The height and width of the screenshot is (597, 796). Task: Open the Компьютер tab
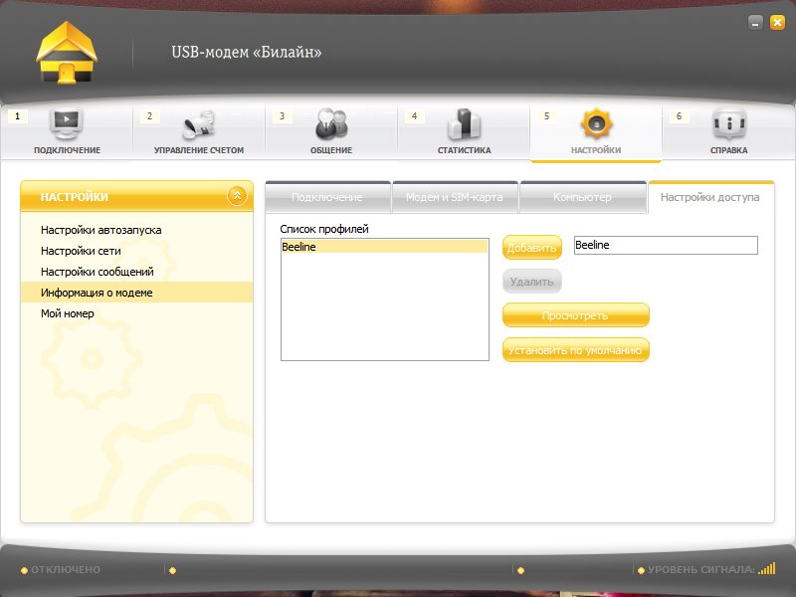[x=582, y=198]
